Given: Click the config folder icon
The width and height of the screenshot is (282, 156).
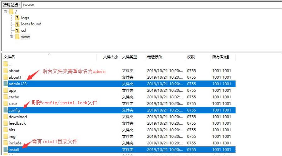Looking at the screenshot, I should 6,110.
